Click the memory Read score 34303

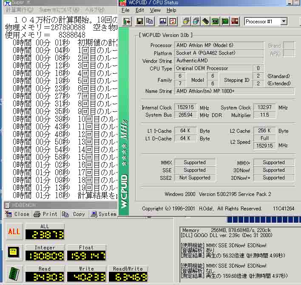pos(45,277)
